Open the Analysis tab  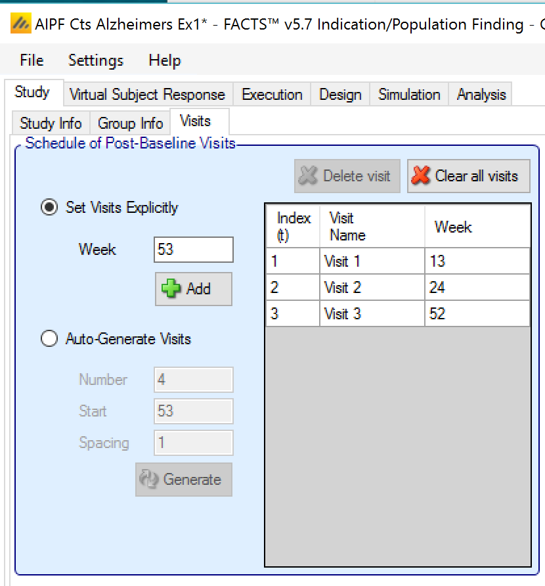click(x=481, y=95)
